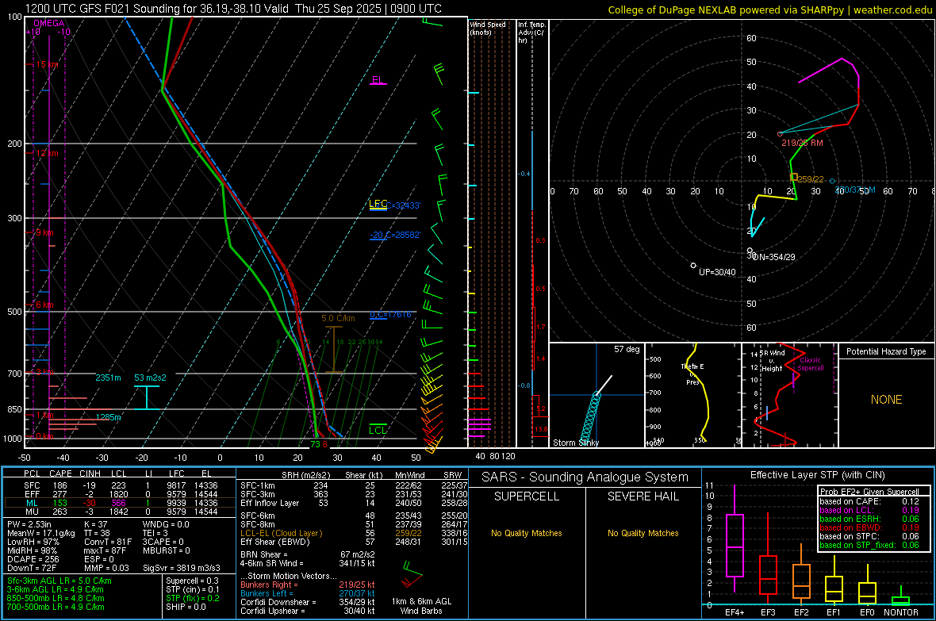This screenshot has height=621, width=936.
Task: Click the blue 'Bunkers Left =' storm motion row
Action: 308,593
